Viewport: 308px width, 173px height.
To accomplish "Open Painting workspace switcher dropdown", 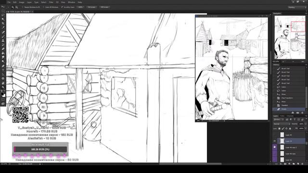I will tap(297, 7).
